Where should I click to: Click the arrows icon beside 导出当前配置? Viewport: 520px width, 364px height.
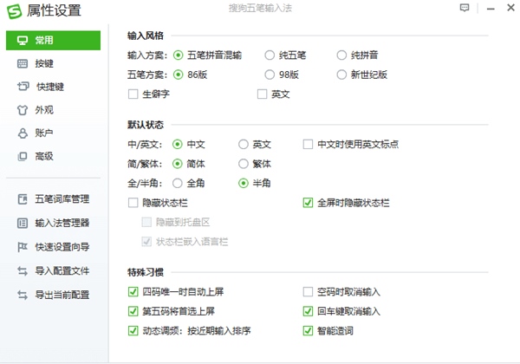[x=23, y=295]
